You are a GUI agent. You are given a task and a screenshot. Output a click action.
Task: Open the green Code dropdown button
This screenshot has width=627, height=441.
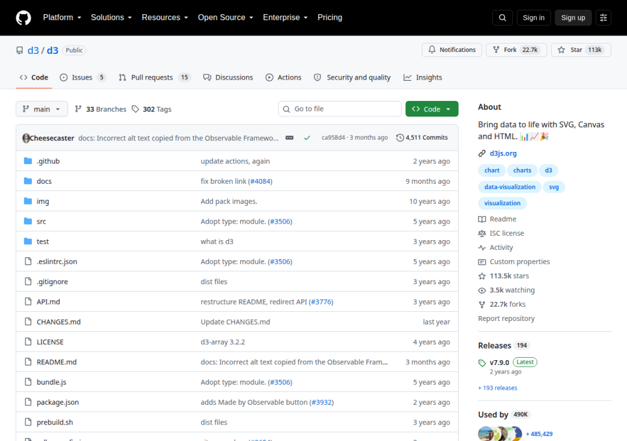(432, 109)
